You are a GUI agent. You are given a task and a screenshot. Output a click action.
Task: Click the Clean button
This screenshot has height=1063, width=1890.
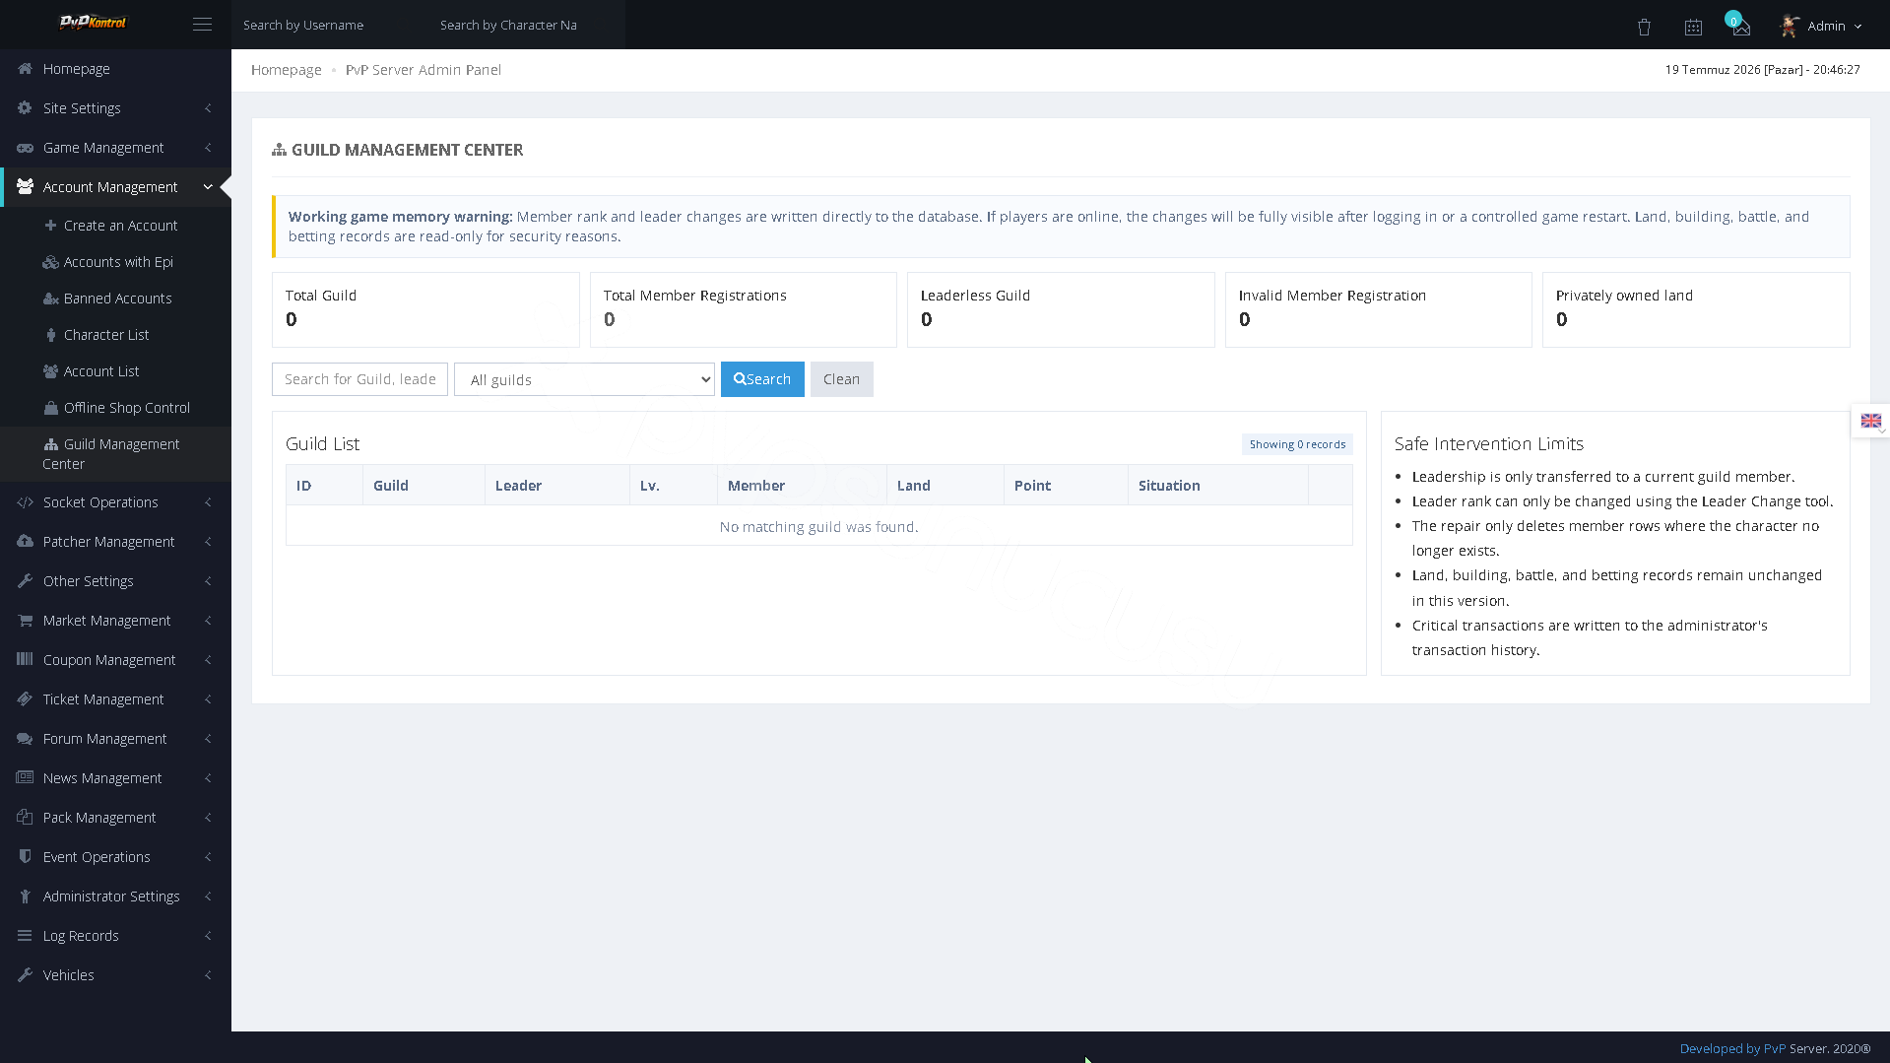(x=841, y=379)
